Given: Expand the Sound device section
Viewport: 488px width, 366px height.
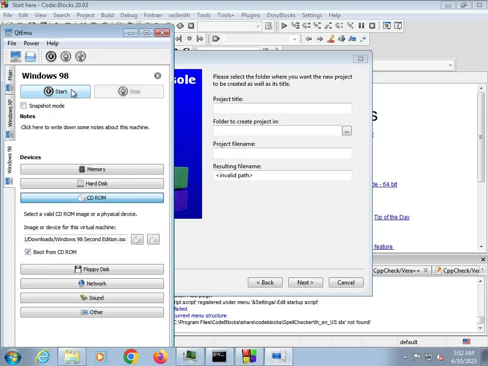Looking at the screenshot, I should (x=92, y=298).
